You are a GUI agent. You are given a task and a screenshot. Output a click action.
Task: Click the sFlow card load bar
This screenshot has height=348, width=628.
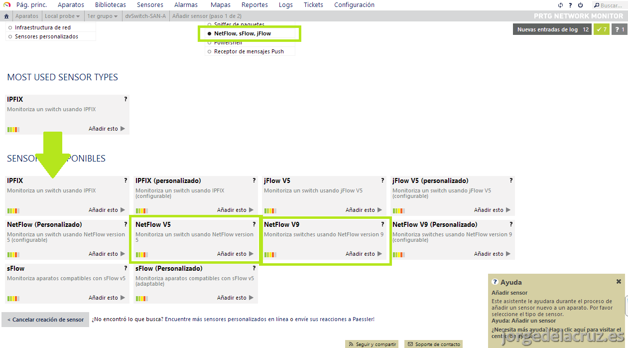coord(13,299)
